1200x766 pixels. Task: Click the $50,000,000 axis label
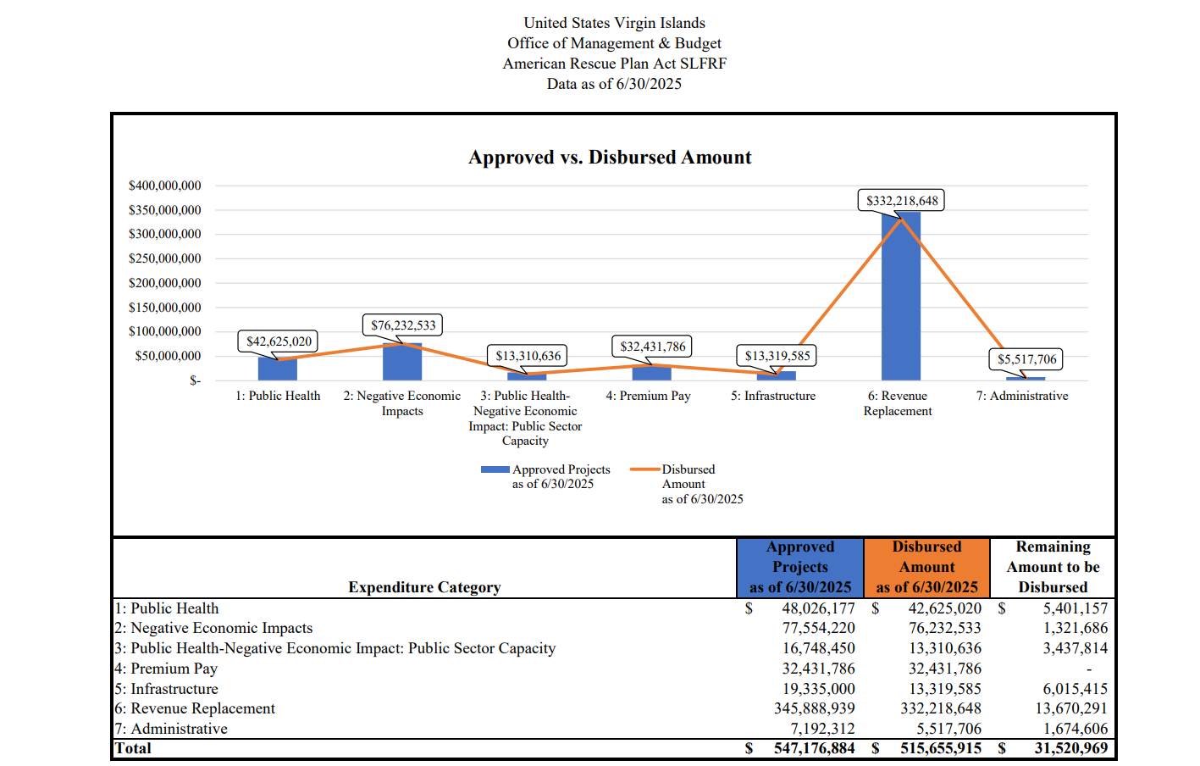pos(168,356)
